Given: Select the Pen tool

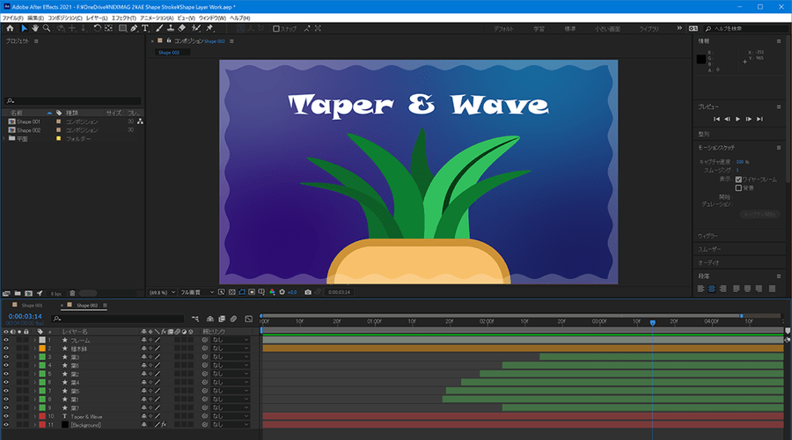Looking at the screenshot, I should 133,28.
